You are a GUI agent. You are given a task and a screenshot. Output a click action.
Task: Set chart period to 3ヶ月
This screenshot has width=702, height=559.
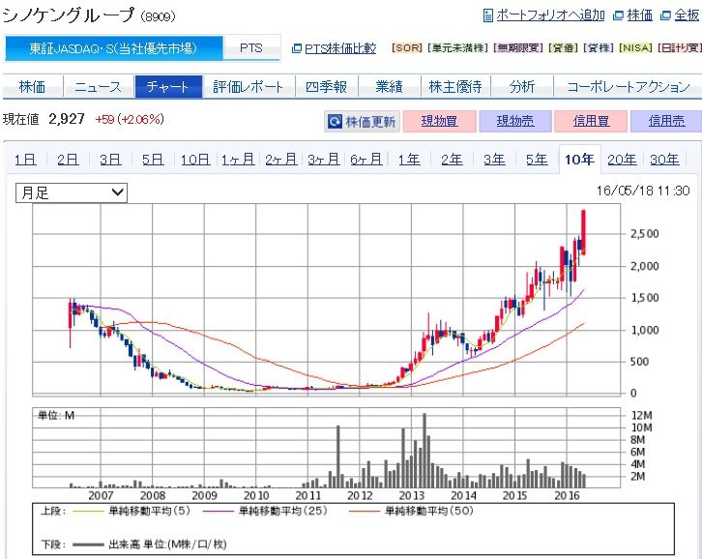click(323, 160)
